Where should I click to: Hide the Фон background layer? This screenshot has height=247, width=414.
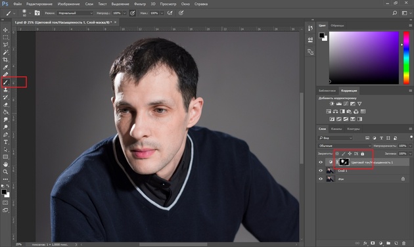[321, 179]
